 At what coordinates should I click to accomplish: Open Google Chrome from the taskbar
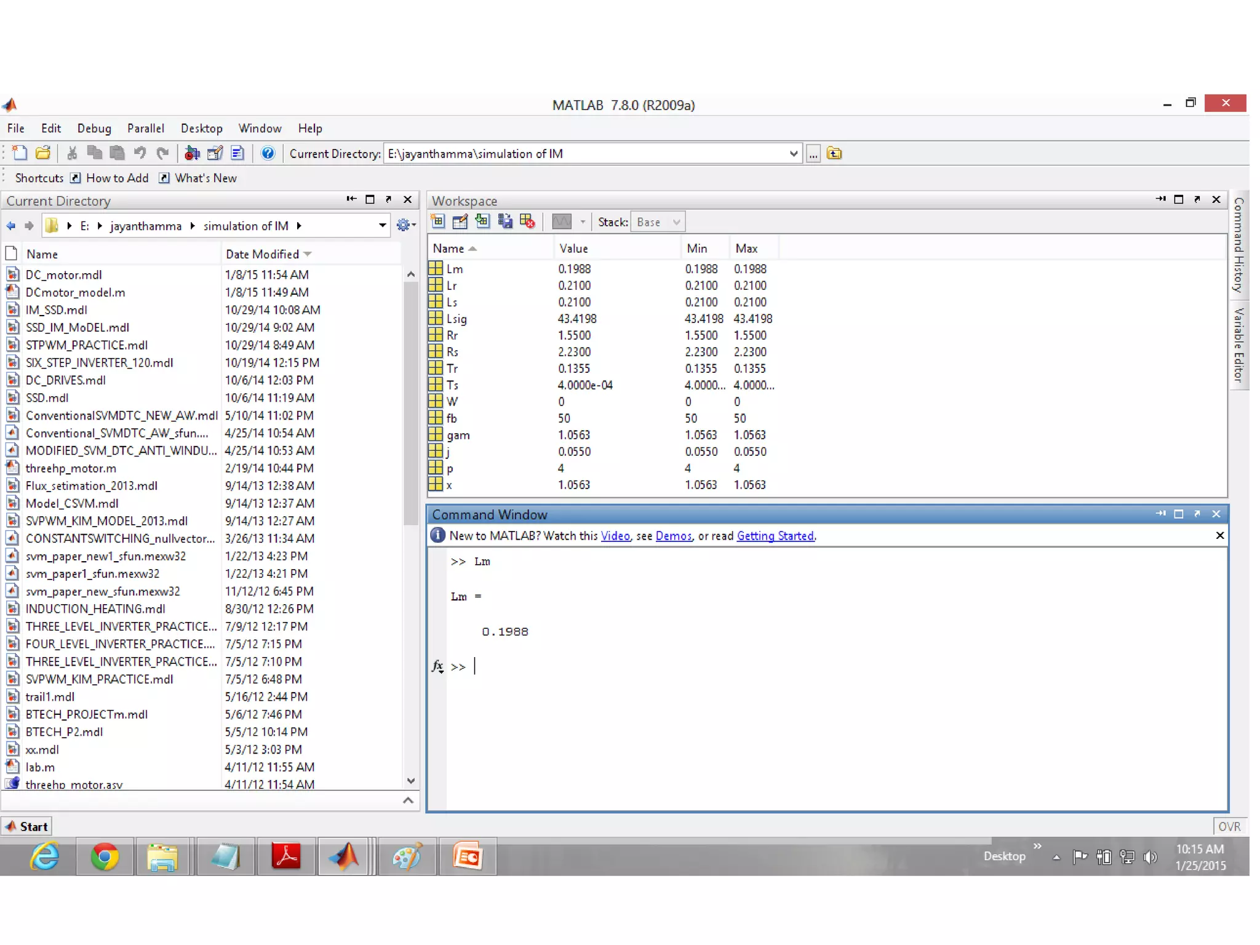point(105,856)
